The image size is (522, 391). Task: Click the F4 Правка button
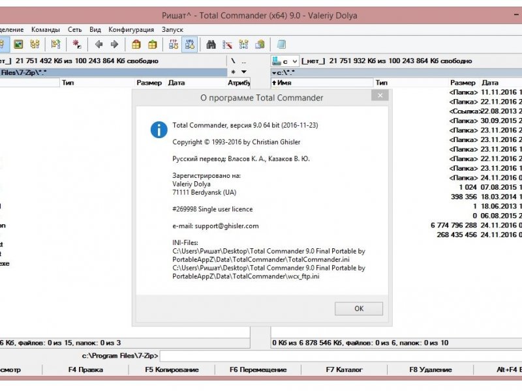(85, 369)
